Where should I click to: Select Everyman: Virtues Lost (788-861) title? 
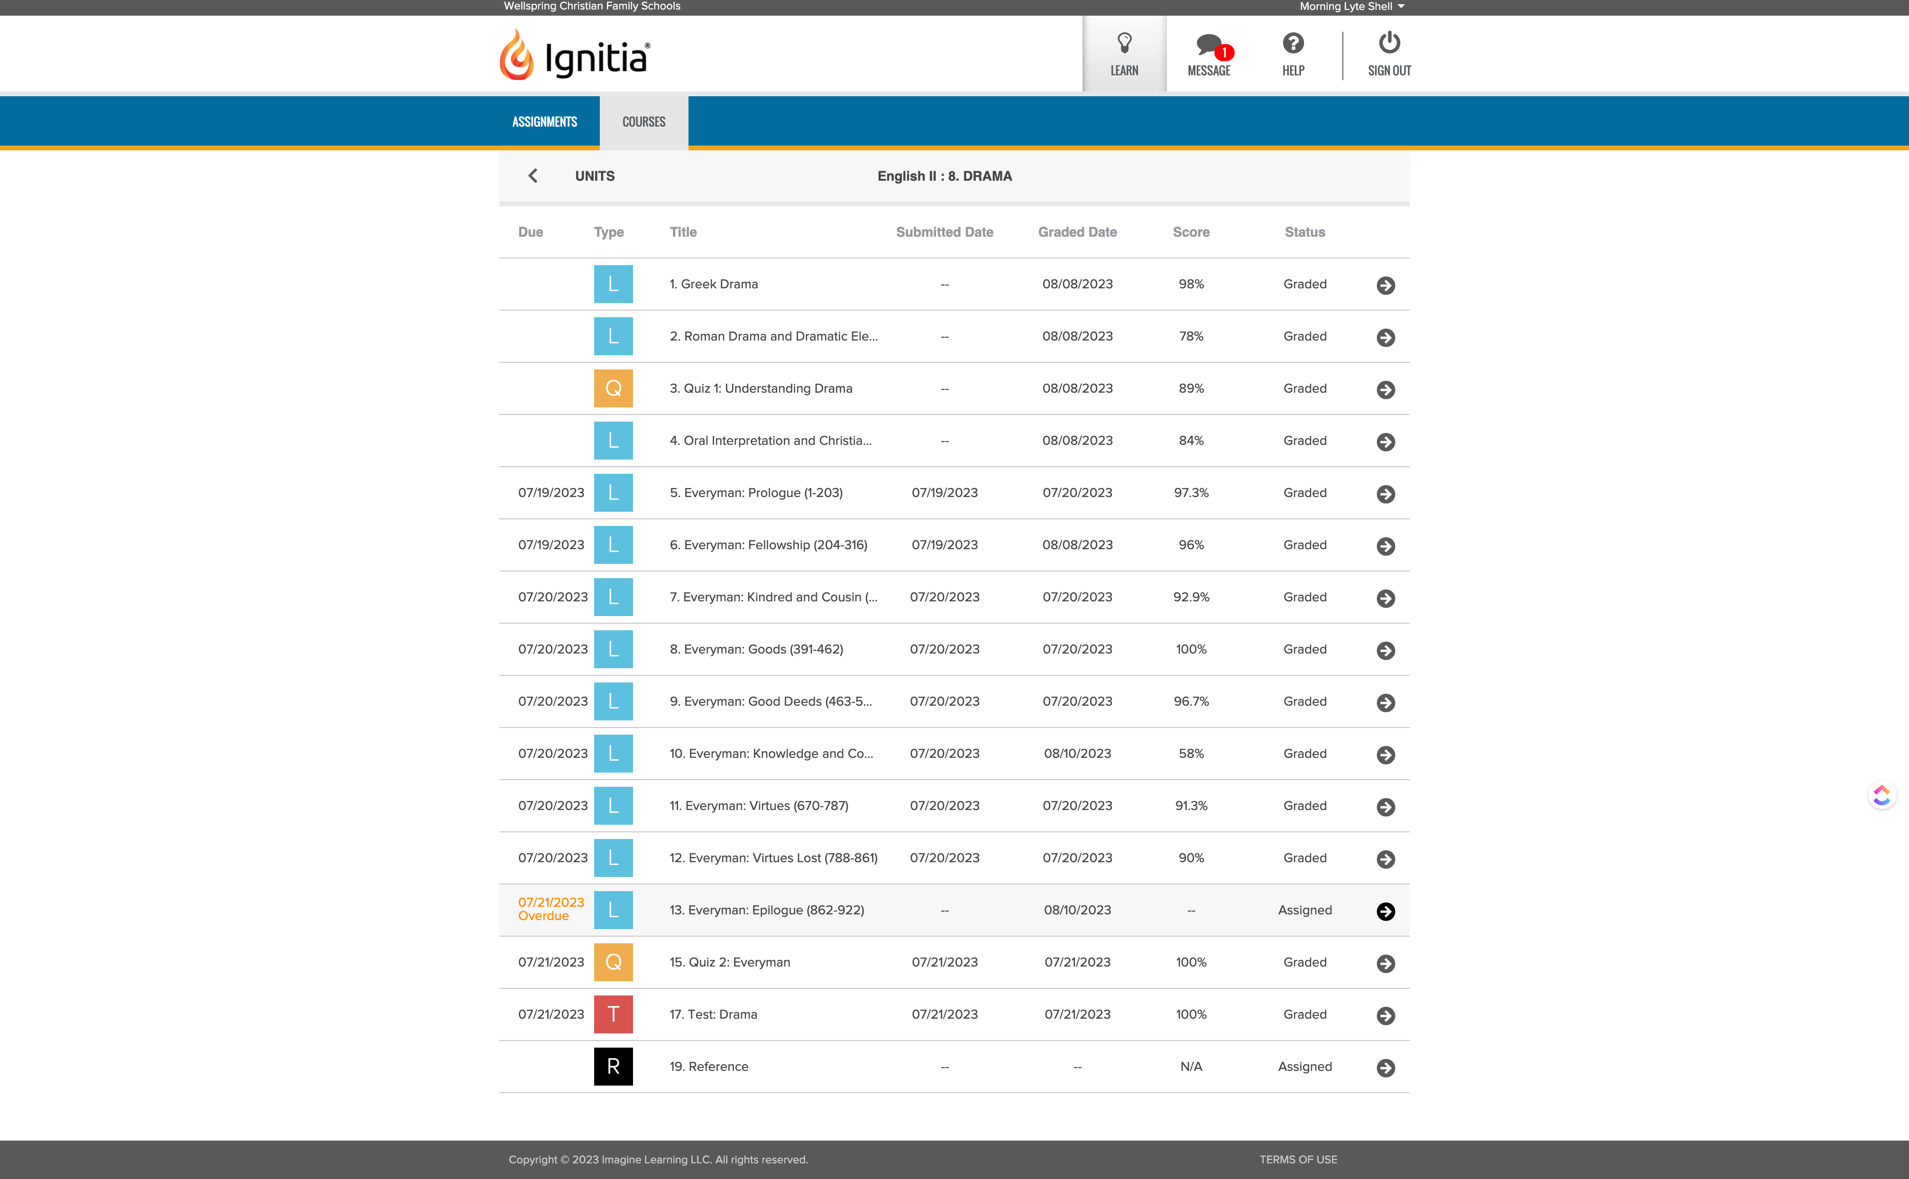click(x=773, y=858)
